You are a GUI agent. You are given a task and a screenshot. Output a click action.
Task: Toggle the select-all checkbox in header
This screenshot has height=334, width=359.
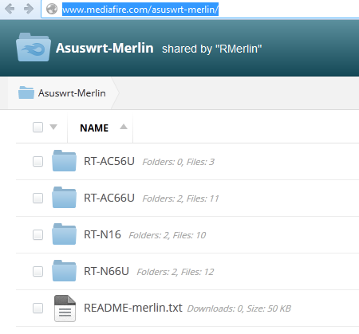coord(37,127)
